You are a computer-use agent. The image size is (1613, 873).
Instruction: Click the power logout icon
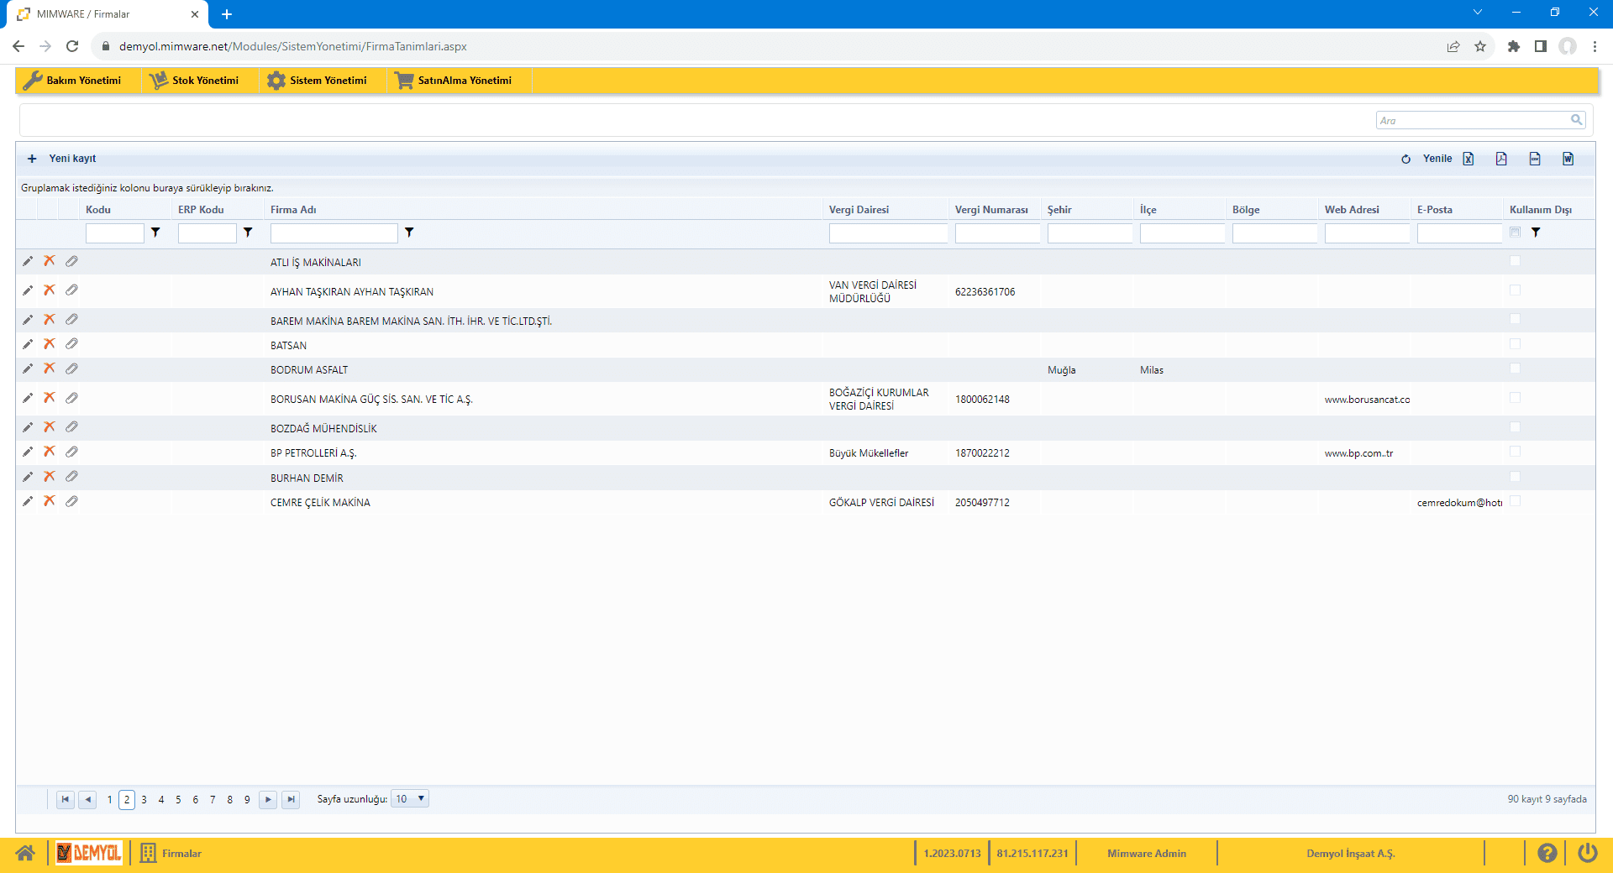pos(1587,854)
